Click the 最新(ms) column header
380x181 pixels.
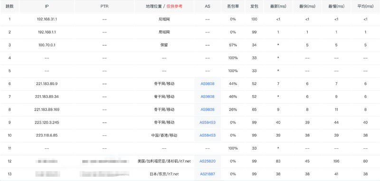278,7
